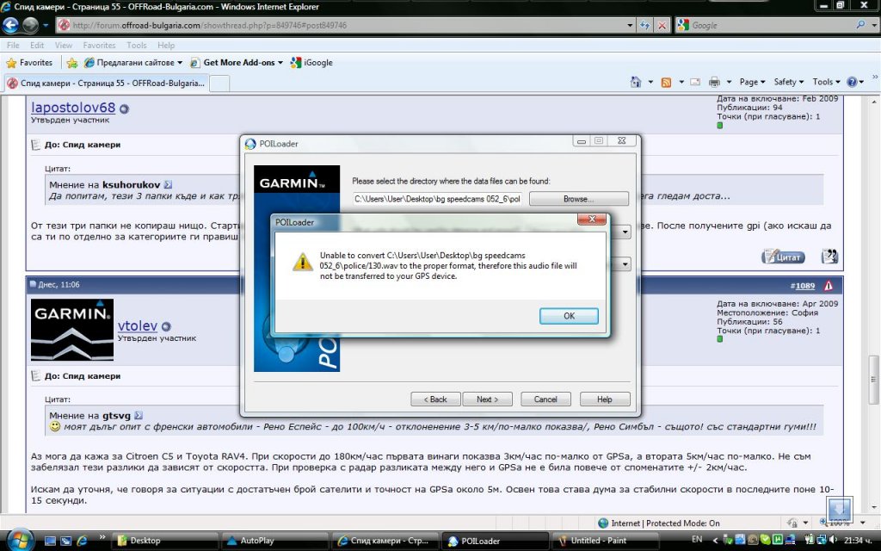Open the Edit menu
This screenshot has width=881, height=551.
pos(37,45)
